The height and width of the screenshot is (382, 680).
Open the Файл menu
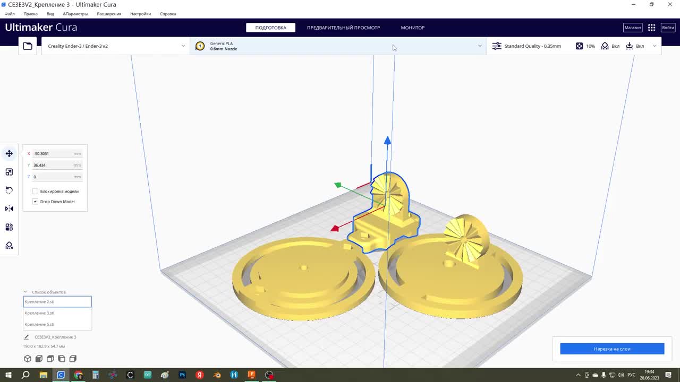click(x=10, y=14)
